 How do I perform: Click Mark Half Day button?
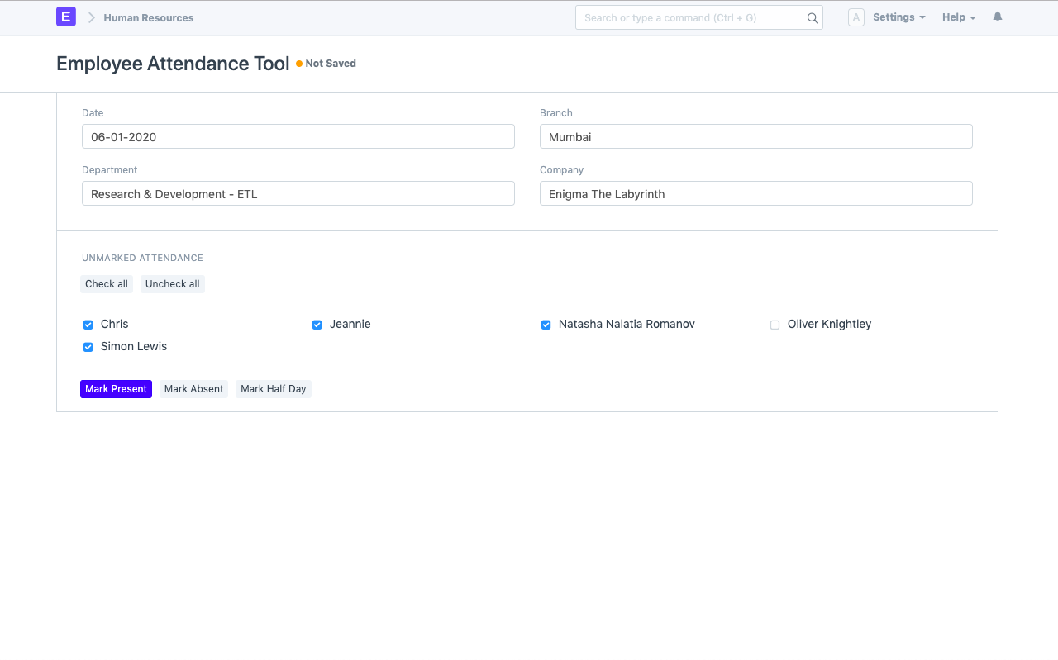[x=274, y=389]
